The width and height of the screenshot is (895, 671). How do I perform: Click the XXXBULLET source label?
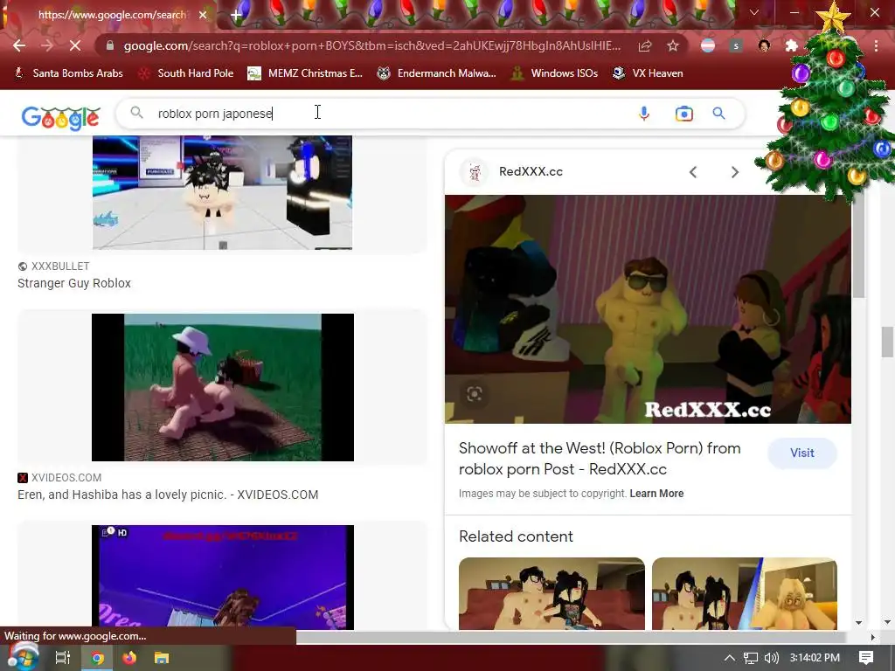pyautogui.click(x=60, y=266)
